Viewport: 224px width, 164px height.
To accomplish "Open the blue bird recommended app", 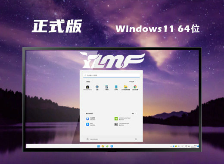I will tap(90, 124).
